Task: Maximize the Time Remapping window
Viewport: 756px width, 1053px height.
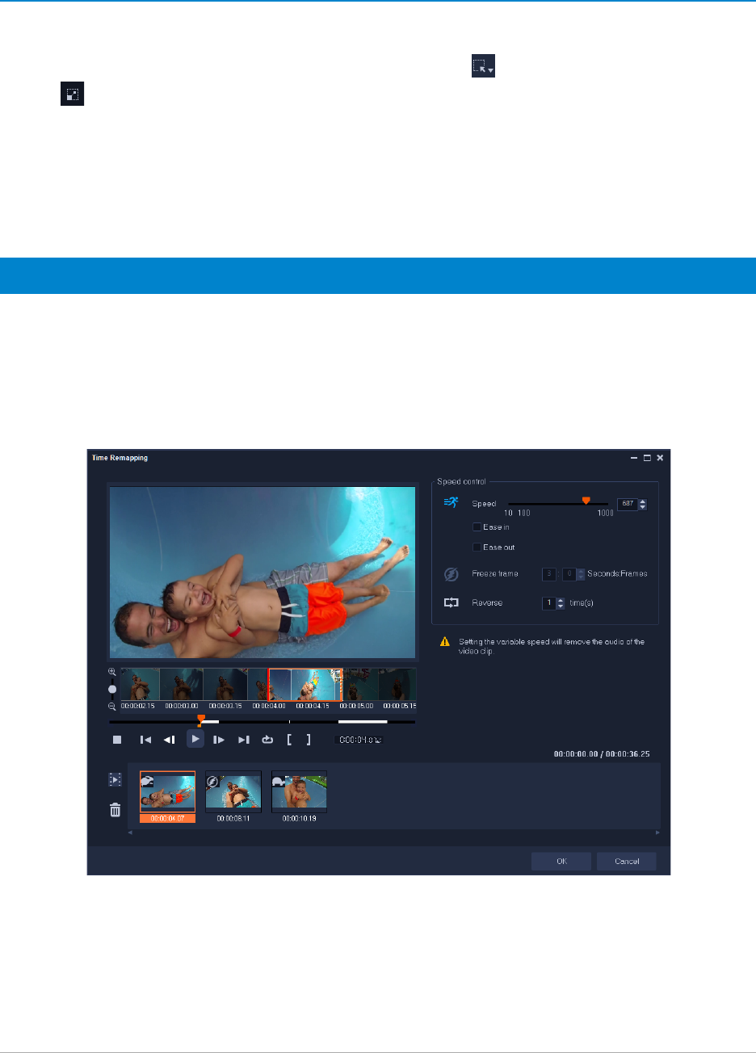Action: coord(647,458)
